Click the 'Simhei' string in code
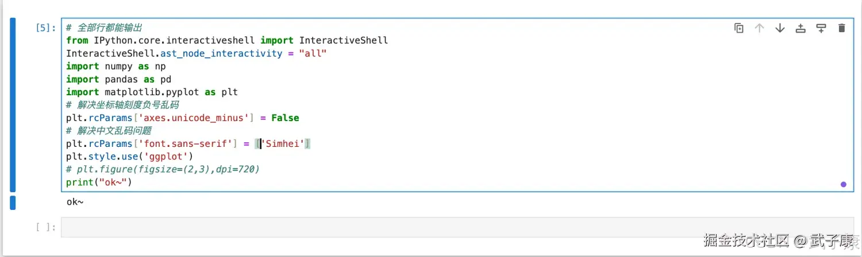 coord(282,143)
